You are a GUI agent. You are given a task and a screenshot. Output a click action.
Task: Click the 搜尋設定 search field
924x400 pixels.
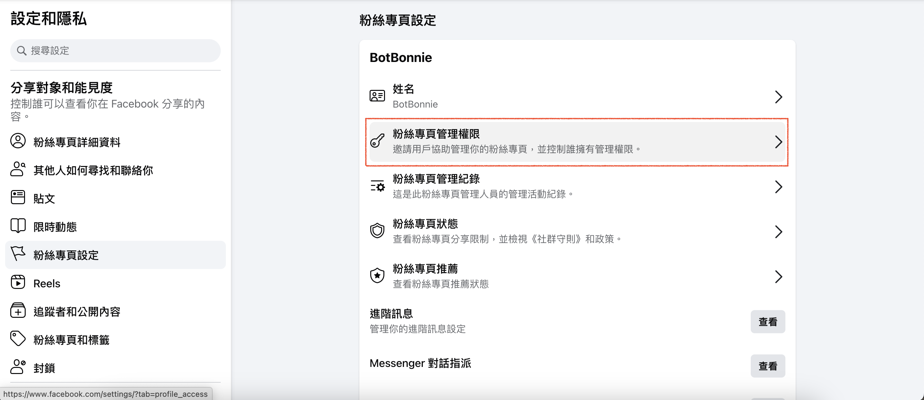coord(116,51)
